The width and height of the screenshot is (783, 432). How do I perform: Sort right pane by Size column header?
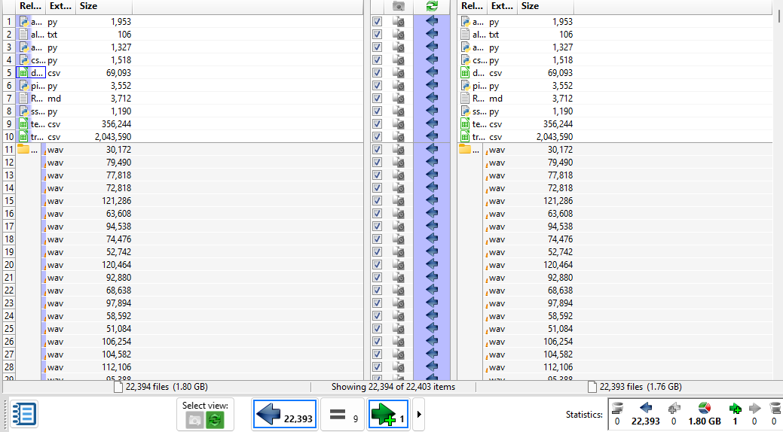coord(546,6)
